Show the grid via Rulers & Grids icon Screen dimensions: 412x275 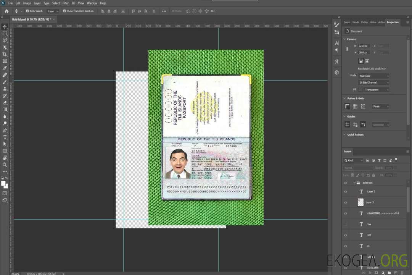pos(355,107)
